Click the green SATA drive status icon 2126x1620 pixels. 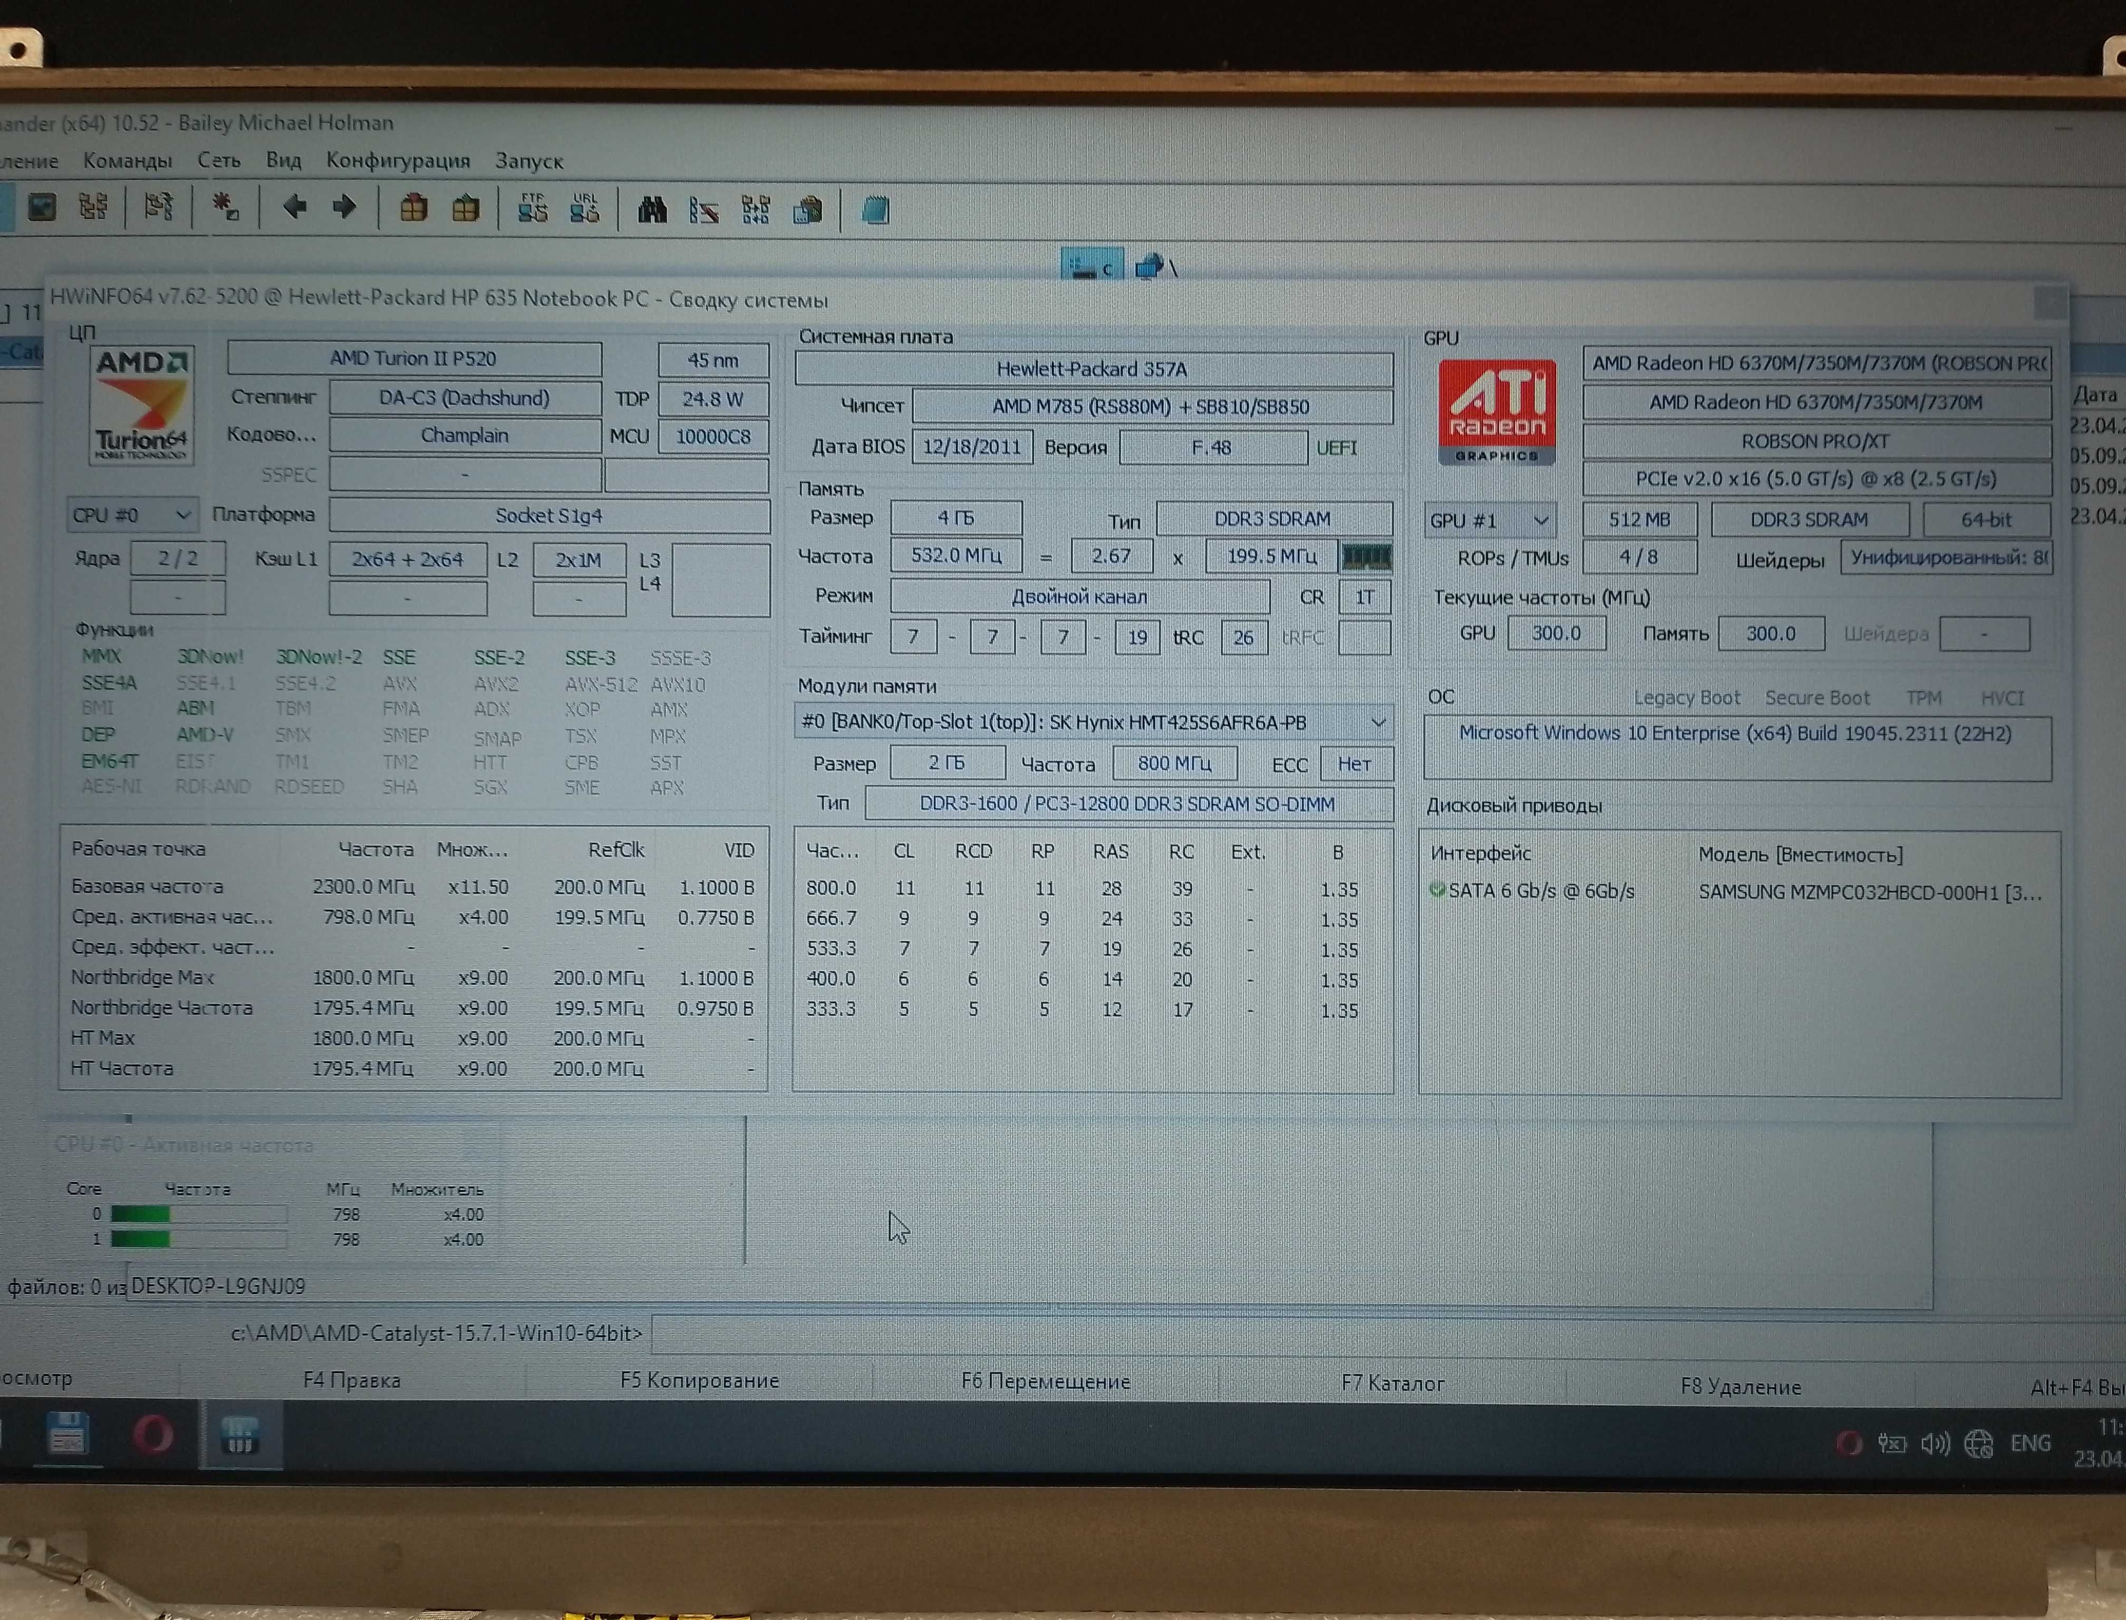1437,890
